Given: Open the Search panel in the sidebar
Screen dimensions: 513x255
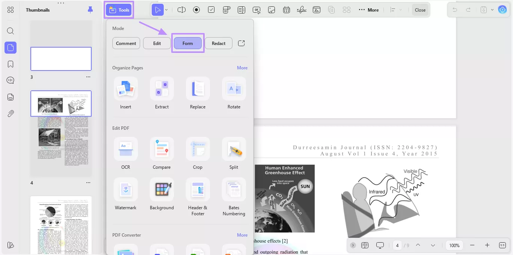Looking at the screenshot, I should (10, 31).
